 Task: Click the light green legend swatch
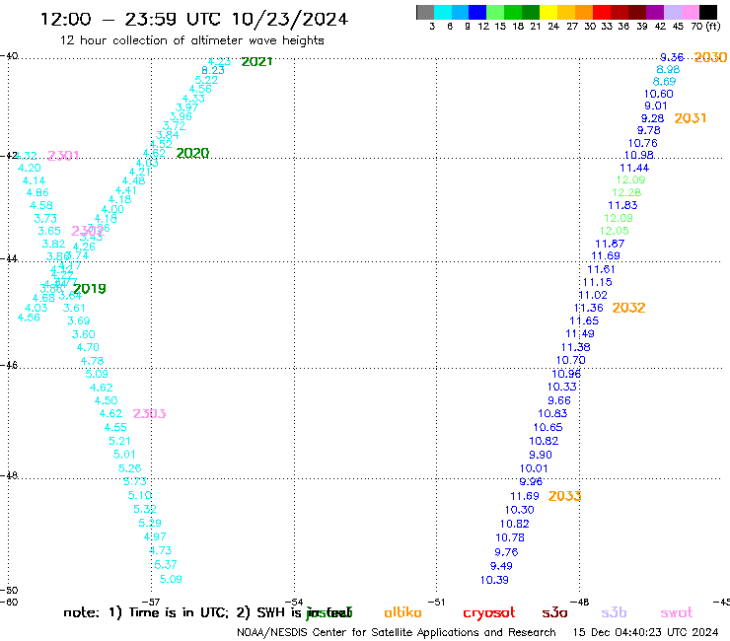click(495, 12)
